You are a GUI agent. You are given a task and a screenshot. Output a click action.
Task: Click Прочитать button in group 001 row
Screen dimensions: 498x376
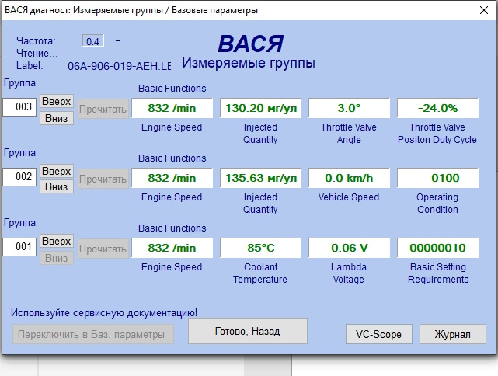coord(103,249)
